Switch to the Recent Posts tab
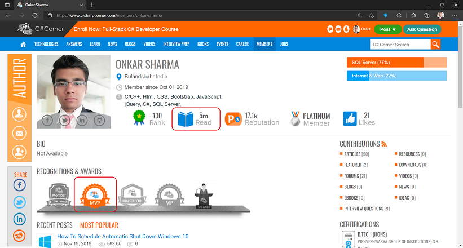Screen dimensions: 463x248 54,225
